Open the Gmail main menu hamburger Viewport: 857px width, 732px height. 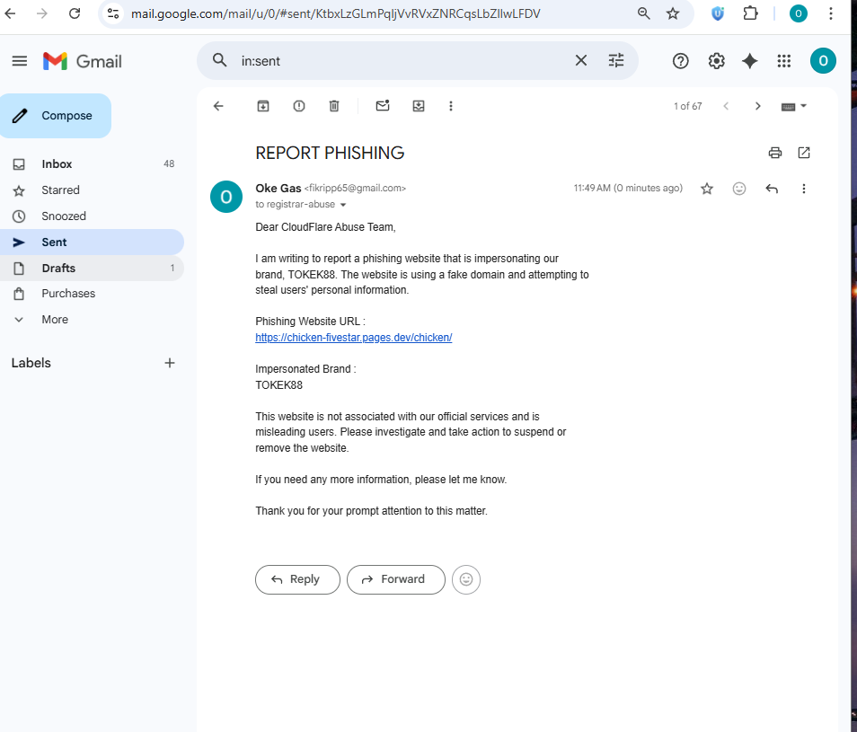pyautogui.click(x=20, y=61)
